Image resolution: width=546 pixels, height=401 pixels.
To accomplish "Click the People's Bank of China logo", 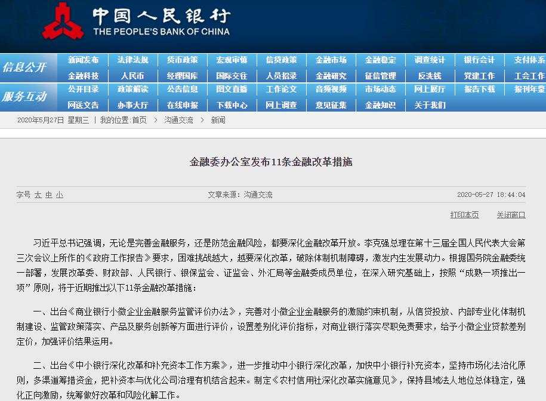I will coord(63,21).
